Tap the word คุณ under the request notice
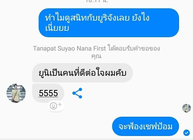The height and width of the screenshot is (140, 193). pos(96,56)
